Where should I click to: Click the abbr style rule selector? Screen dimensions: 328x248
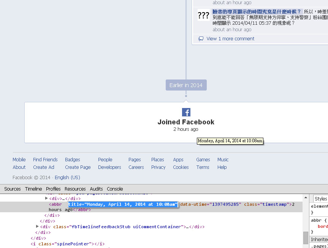pos(316,220)
